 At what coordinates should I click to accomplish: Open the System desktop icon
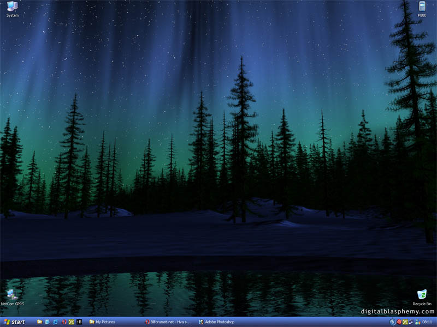pos(12,8)
